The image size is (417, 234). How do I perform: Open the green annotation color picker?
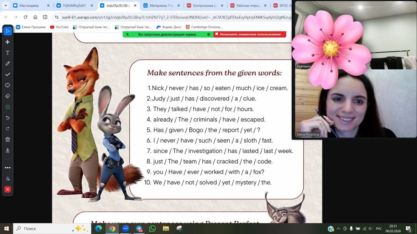[8, 107]
